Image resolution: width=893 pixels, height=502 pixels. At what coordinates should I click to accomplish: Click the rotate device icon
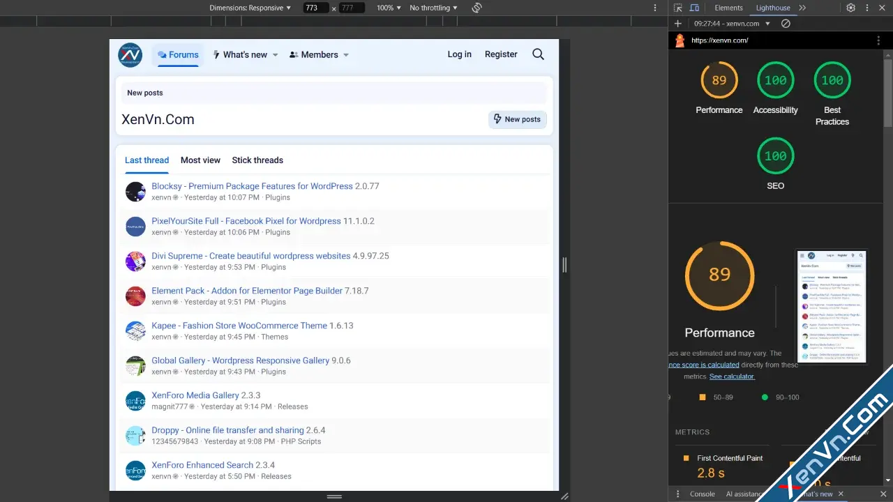coord(477,8)
